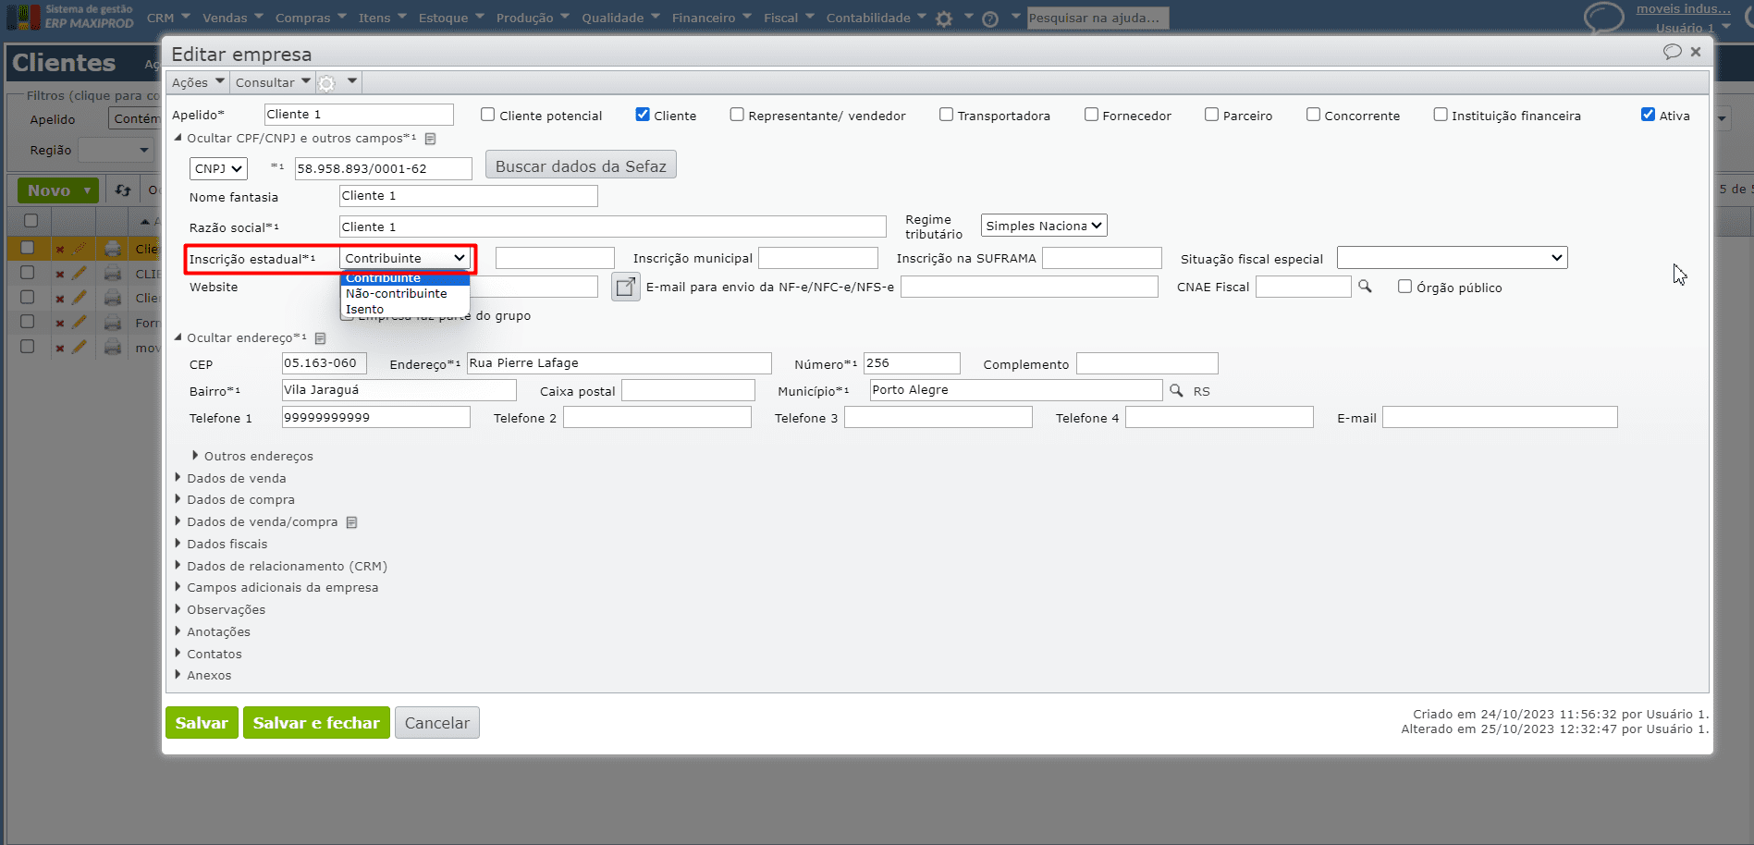1754x845 pixels.
Task: Open the Fiscal menu
Action: tap(789, 18)
